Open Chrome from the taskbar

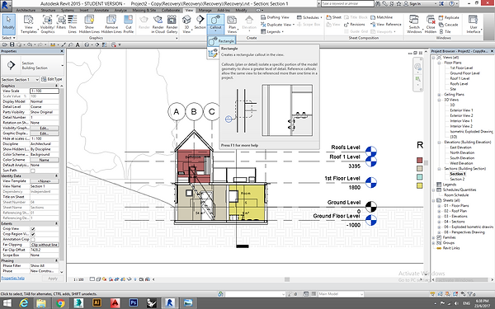(60, 303)
